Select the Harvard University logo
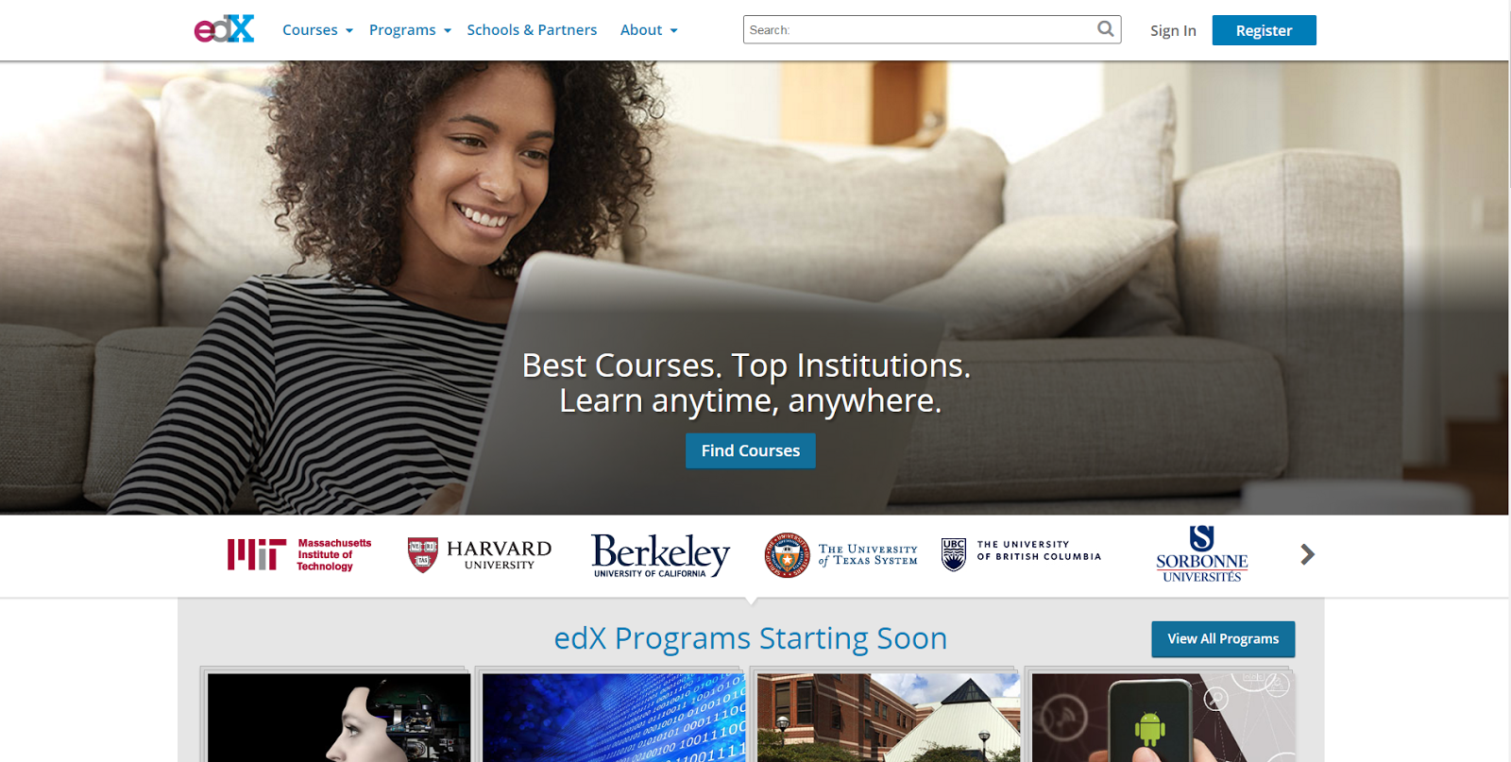The width and height of the screenshot is (1511, 762). coord(480,555)
